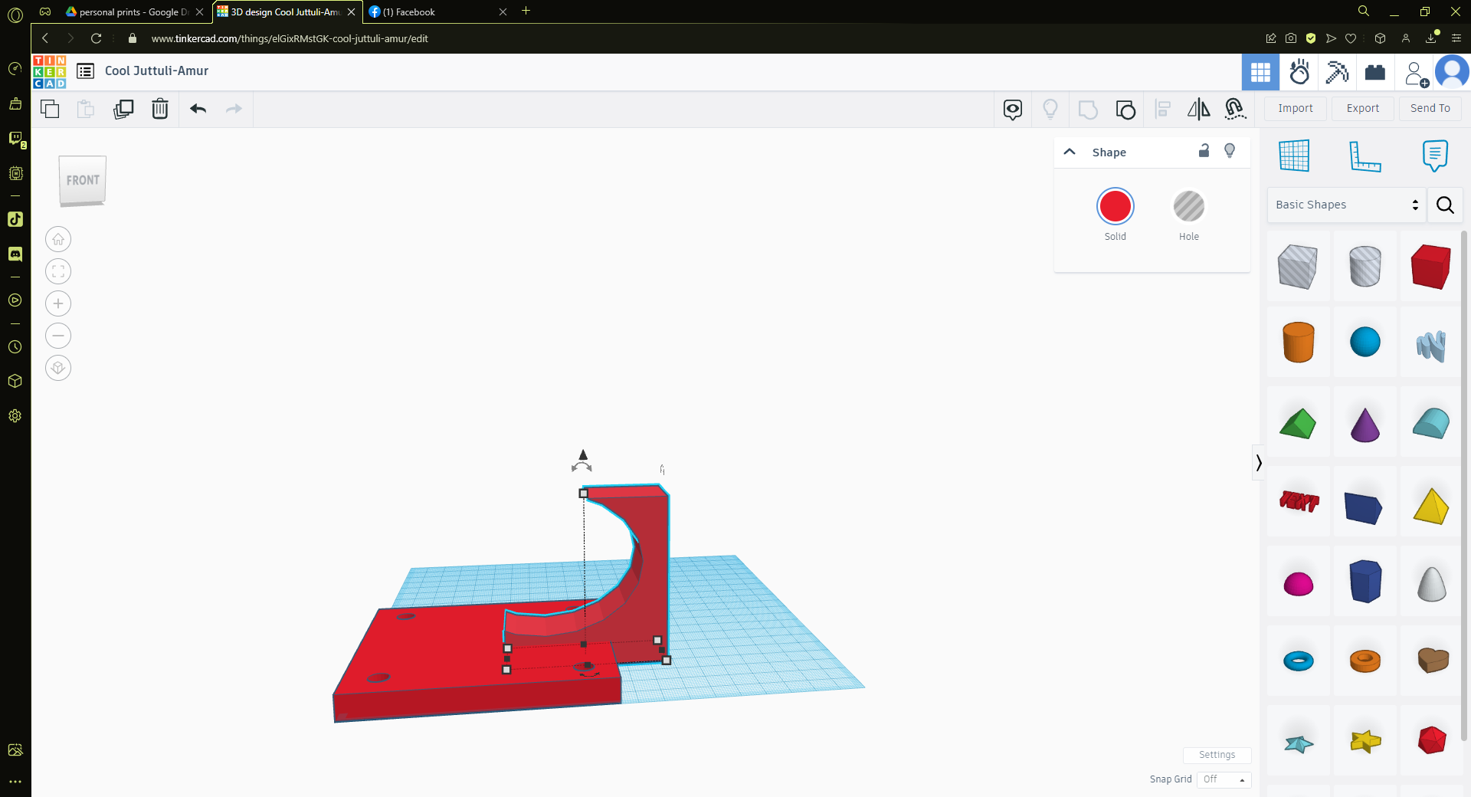Pick the green Roof shape

pyautogui.click(x=1298, y=424)
